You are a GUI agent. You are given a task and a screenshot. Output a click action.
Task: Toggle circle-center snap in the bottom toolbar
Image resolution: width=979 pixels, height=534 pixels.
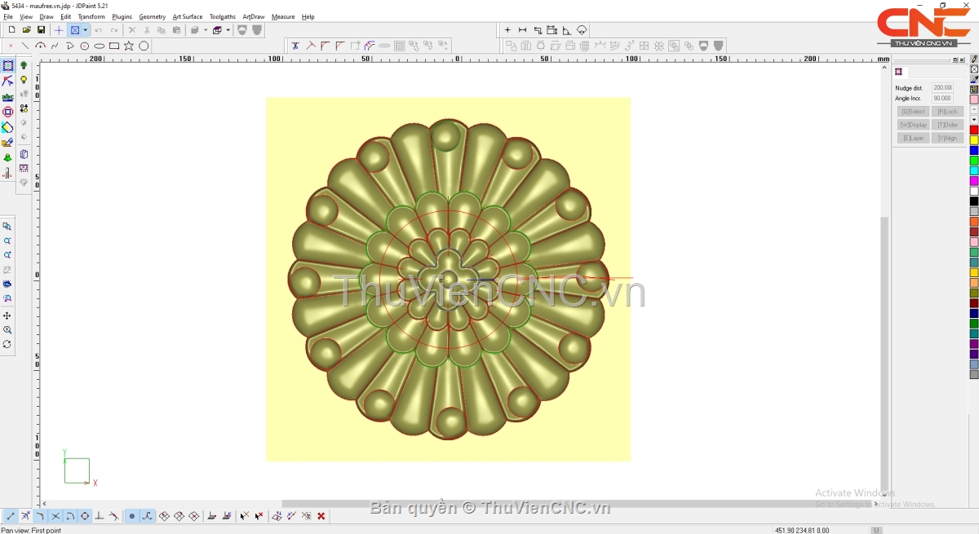(85, 516)
